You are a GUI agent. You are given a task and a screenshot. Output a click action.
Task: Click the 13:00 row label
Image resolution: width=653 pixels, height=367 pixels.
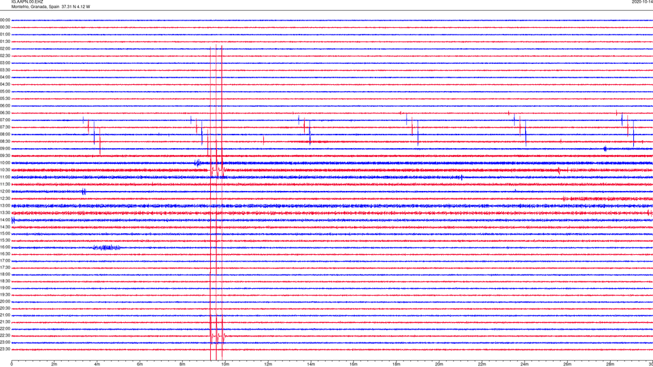tap(5, 205)
